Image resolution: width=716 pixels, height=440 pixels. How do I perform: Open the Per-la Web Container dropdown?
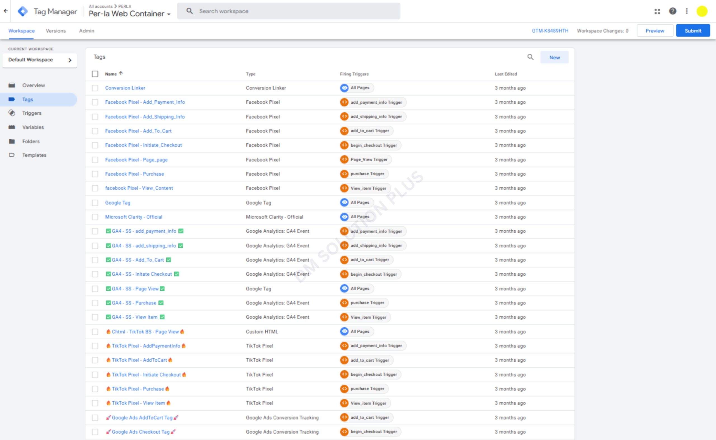click(x=129, y=14)
